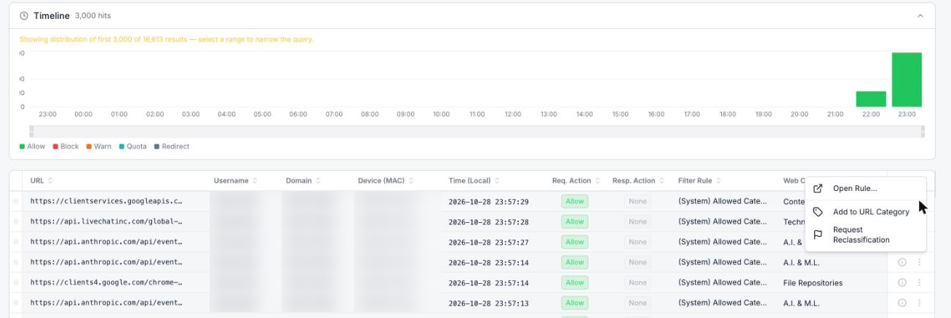Select row selector for the 23:57:13 entry
This screenshot has height=318, width=951.
point(16,303)
